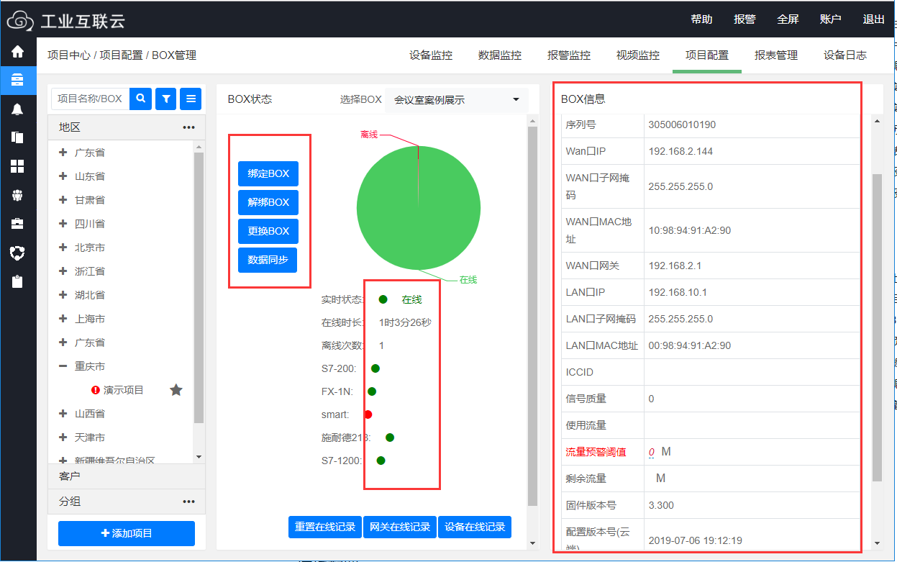Image resolution: width=897 pixels, height=562 pixels.
Task: Click the funnel filter button
Action: click(x=166, y=99)
